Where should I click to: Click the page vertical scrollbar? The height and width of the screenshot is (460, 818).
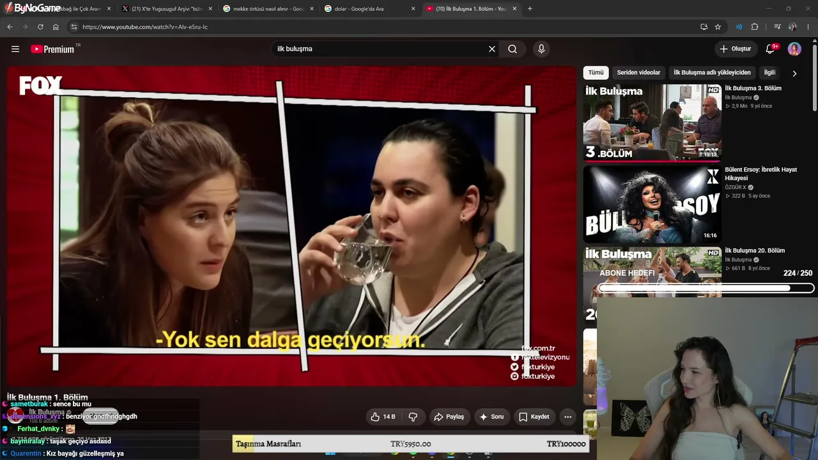(x=814, y=77)
